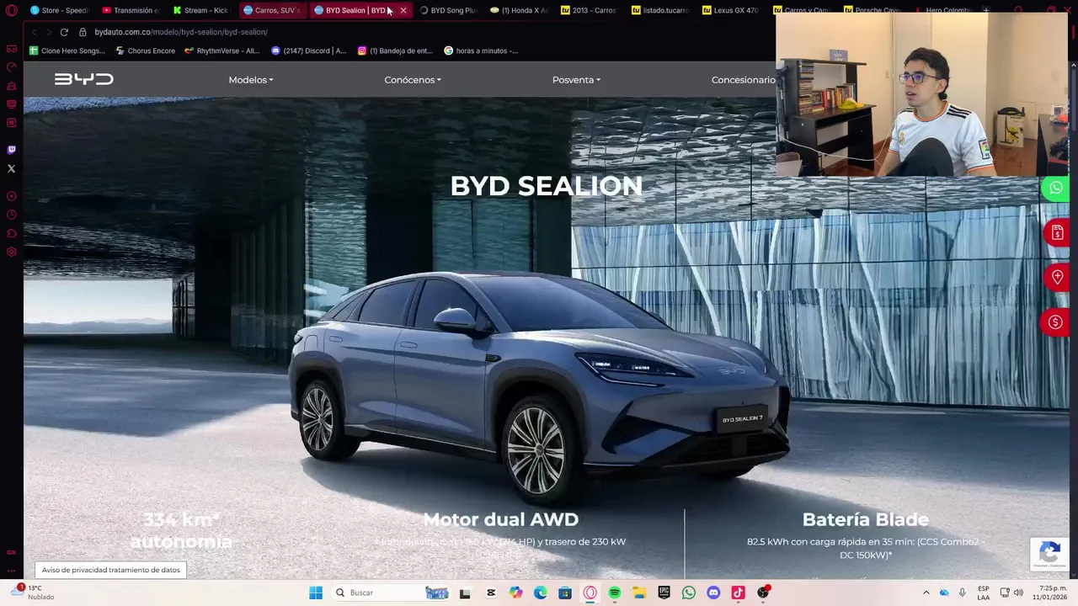Switch to the Store - Speed tab

pos(59,10)
